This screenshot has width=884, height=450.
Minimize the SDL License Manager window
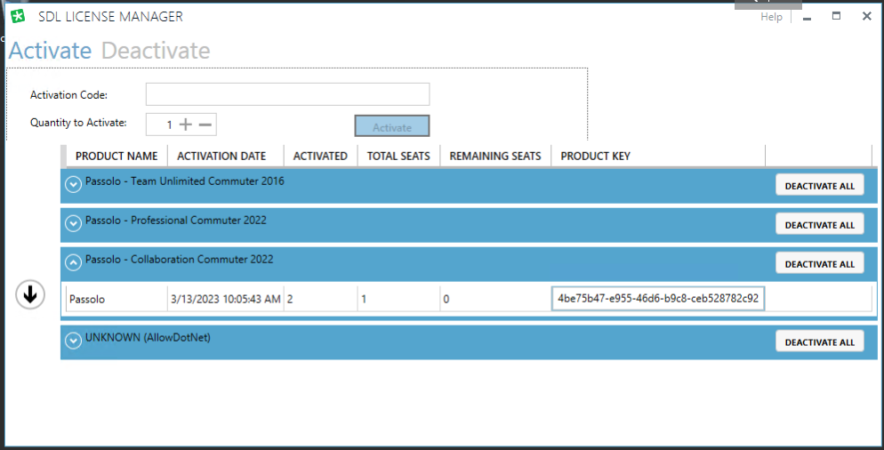(807, 17)
